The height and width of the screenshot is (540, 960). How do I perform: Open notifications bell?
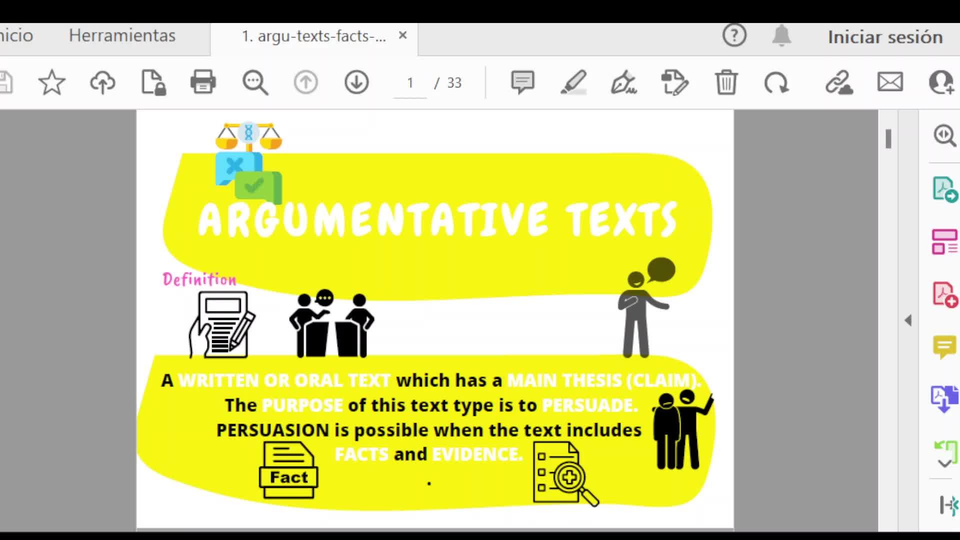pyautogui.click(x=781, y=36)
